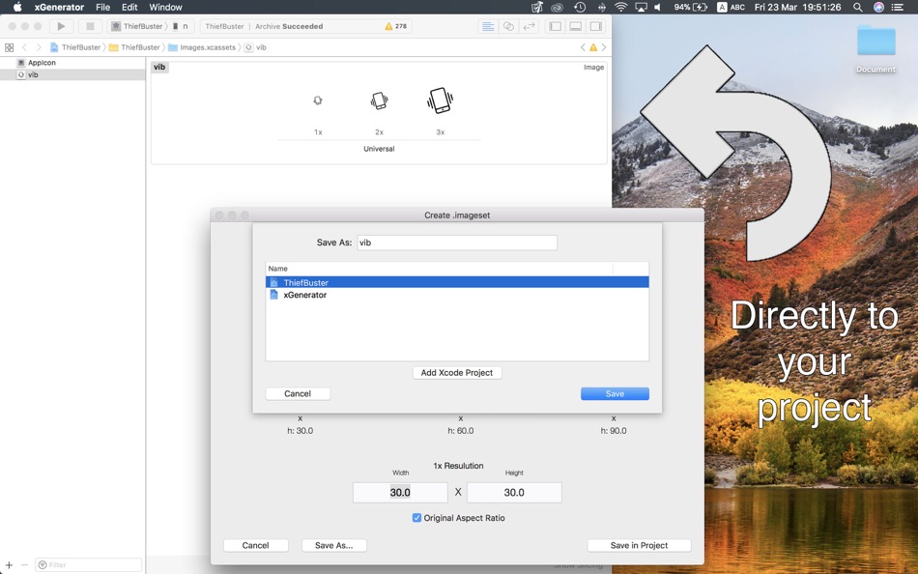This screenshot has width=918, height=574.
Task: Select vib in asset list
Action: click(72, 75)
